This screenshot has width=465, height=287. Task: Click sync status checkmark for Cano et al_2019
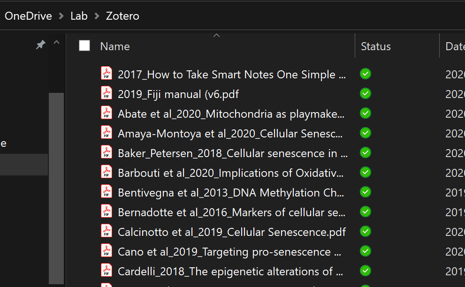pyautogui.click(x=366, y=251)
